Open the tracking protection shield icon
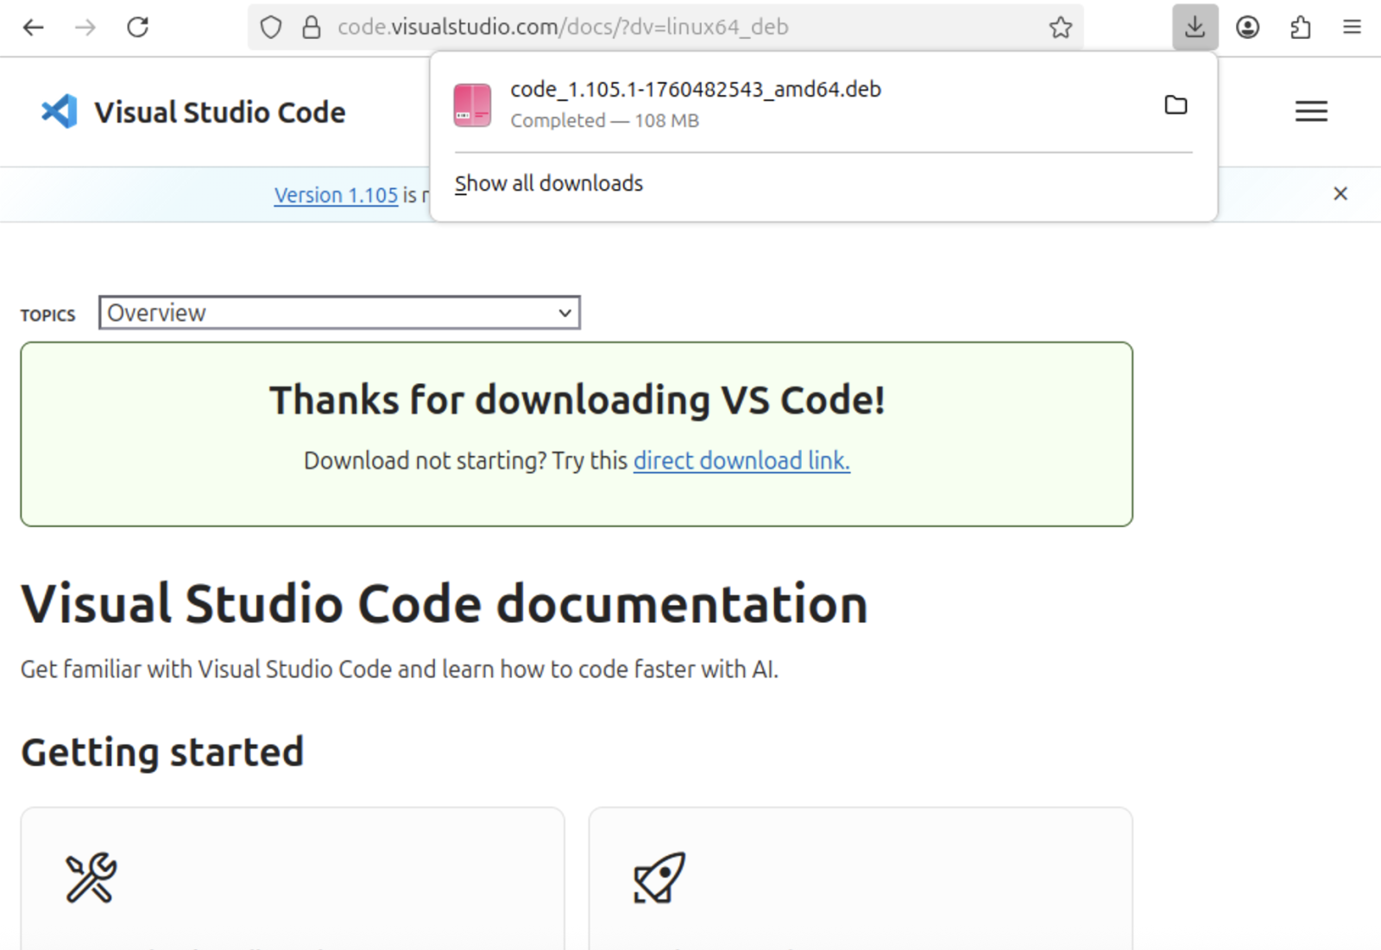Screen dimensions: 1381x950 point(271,28)
